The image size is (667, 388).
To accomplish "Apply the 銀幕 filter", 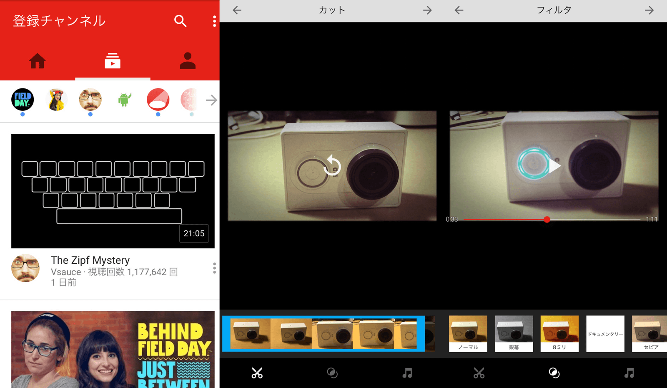I will tap(514, 334).
